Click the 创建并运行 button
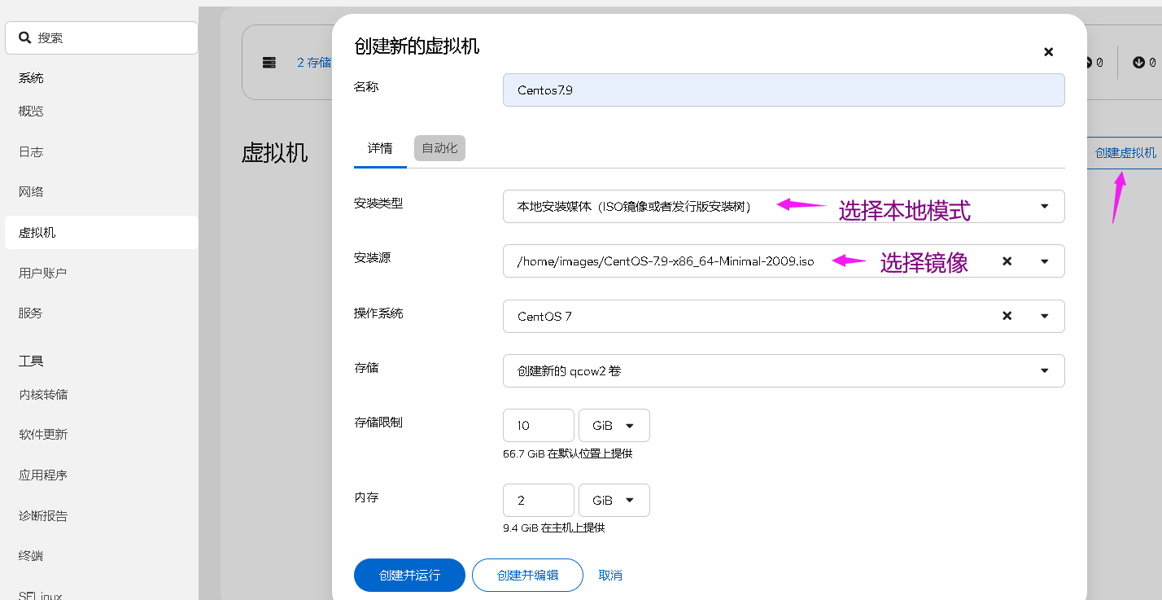 click(409, 575)
